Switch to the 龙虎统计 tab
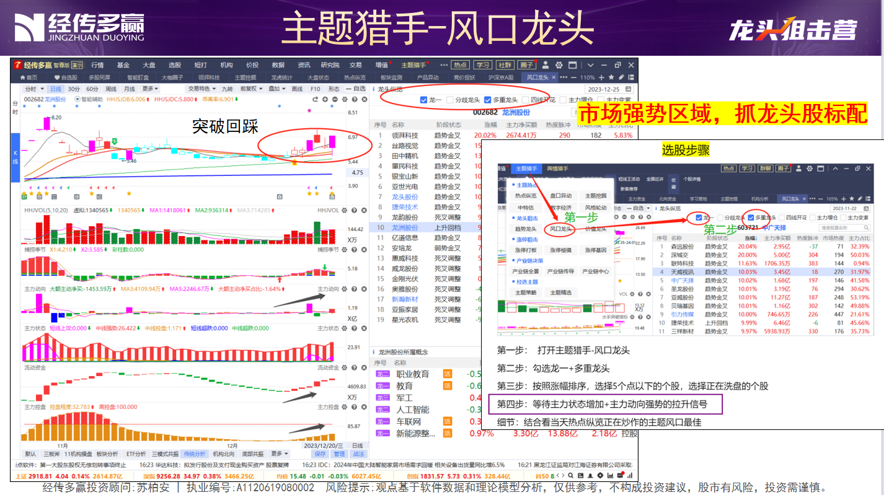Screen dimensions: 884x495 pyautogui.click(x=281, y=77)
